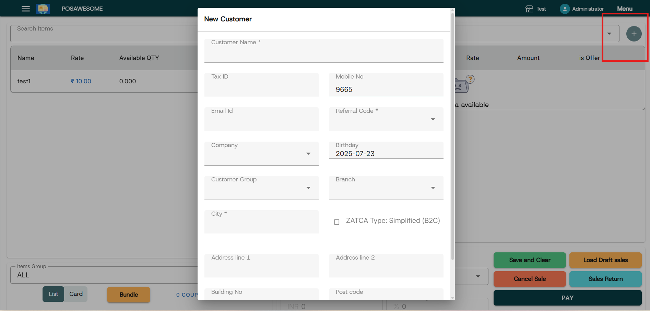The width and height of the screenshot is (650, 311).
Task: Click the dialog vertical scrollbar
Action: coord(452,137)
